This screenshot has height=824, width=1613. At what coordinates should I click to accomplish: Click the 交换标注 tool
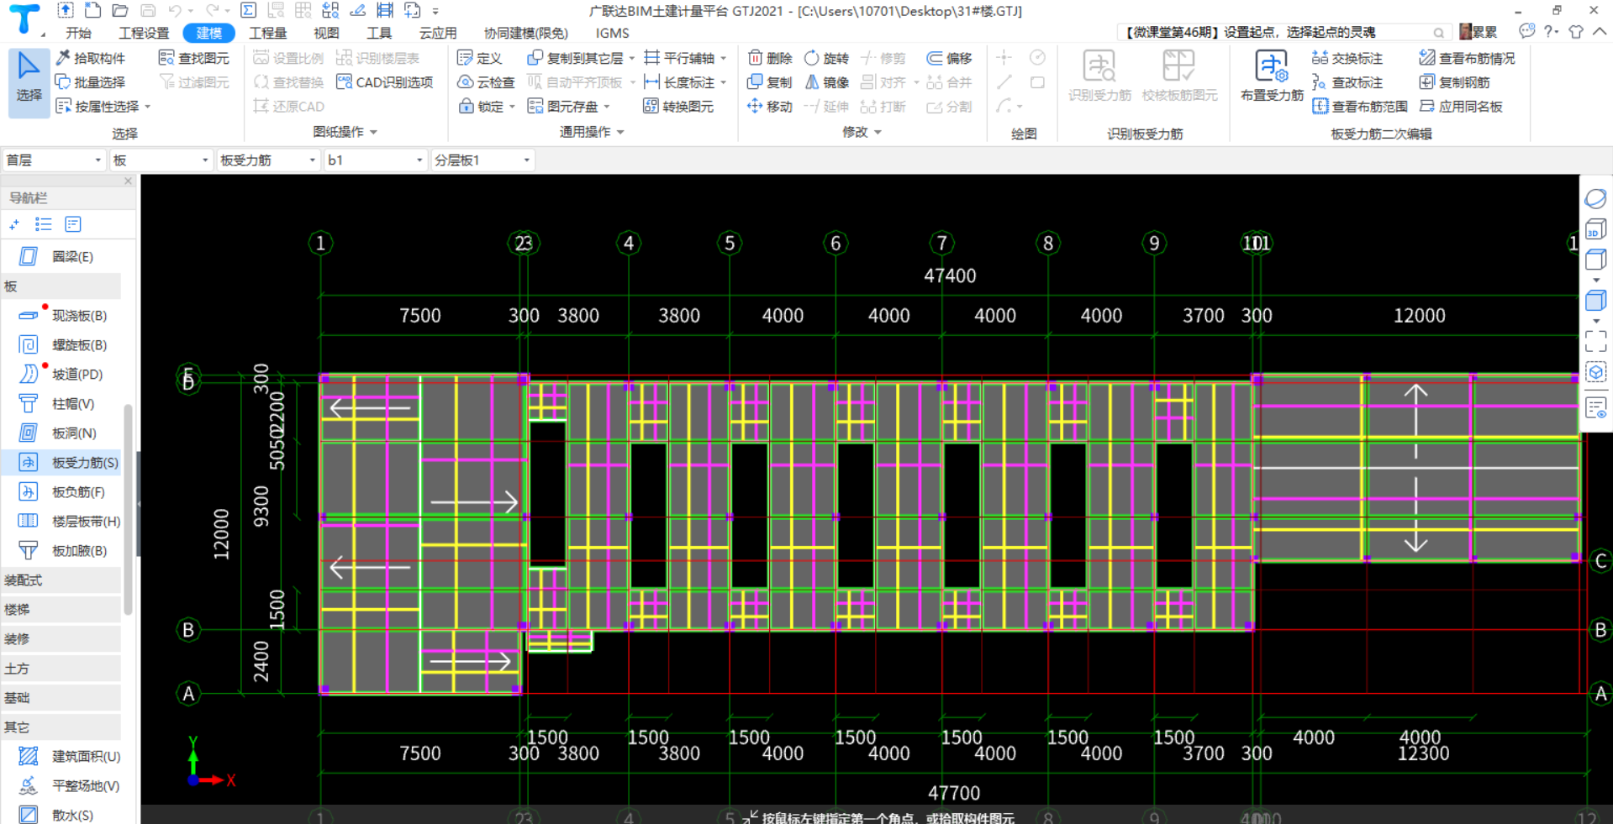pyautogui.click(x=1347, y=58)
